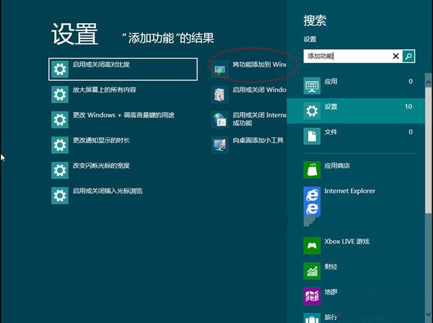Open result 放大屏幕上的所有内容
Image resolution: width=433 pixels, height=323 pixels.
105,90
